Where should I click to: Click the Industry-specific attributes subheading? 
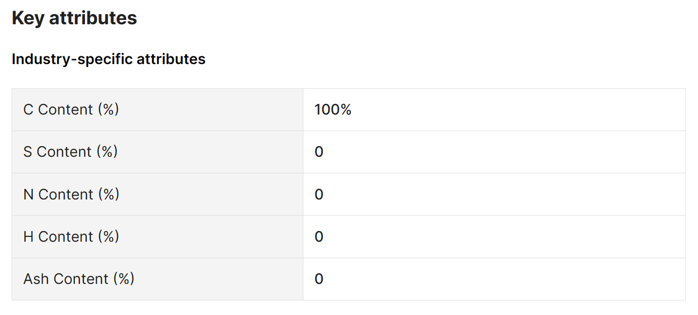point(108,59)
